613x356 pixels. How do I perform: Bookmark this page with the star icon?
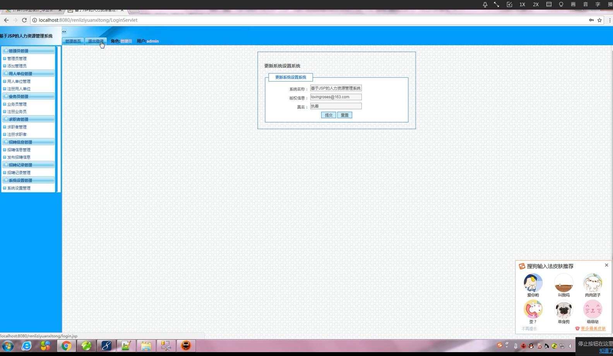(600, 20)
